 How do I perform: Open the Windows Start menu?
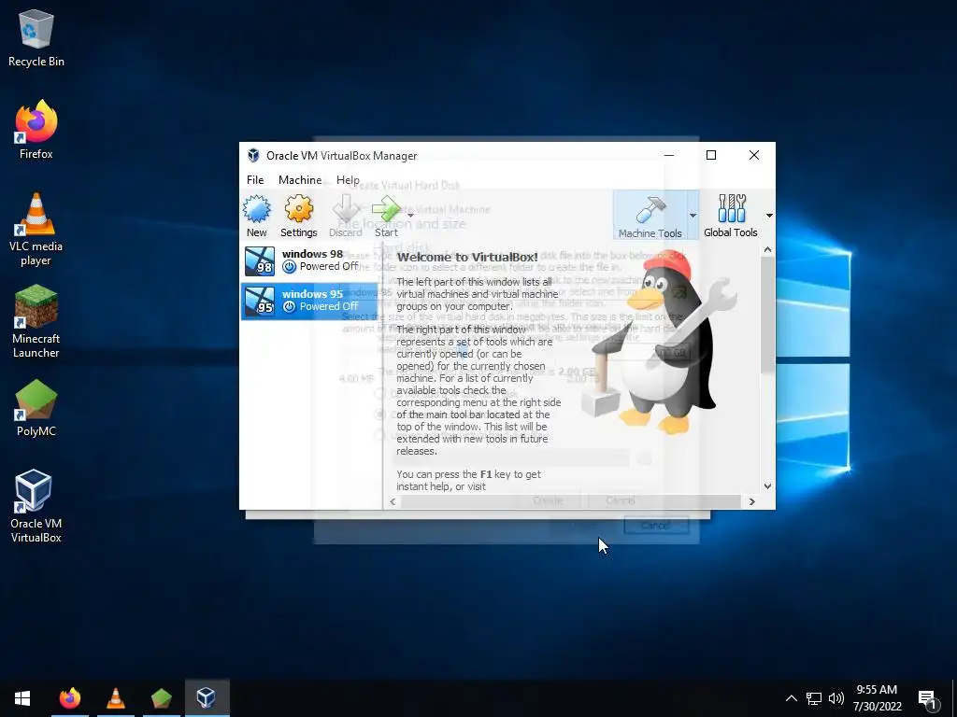tap(22, 698)
